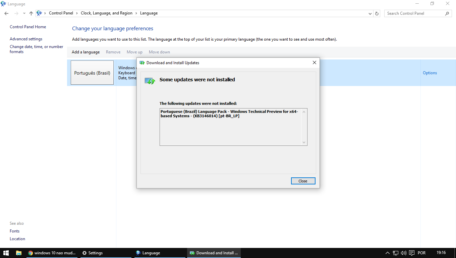Open the recent locations dropdown arrow
This screenshot has height=258, width=456.
24,13
